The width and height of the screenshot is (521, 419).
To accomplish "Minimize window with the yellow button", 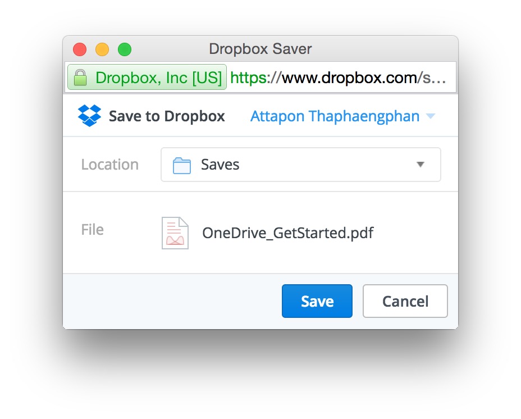I will coord(102,49).
